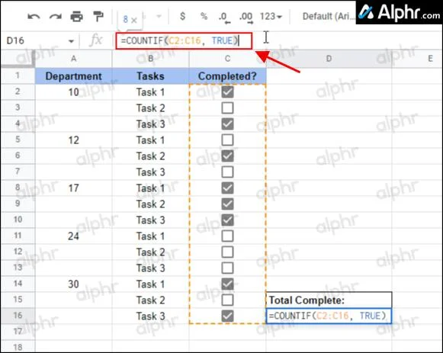Screen dimensions: 443x353
Task: Click the Print icon
Action: [x=77, y=16]
